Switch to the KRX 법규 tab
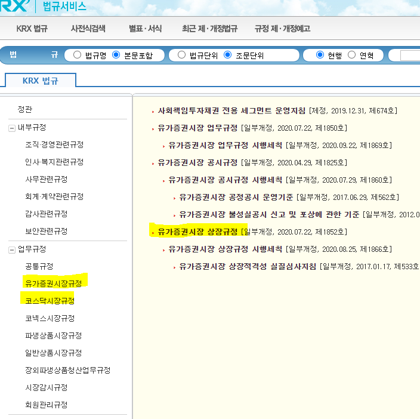Image resolution: width=420 pixels, height=419 pixels. tap(41, 81)
